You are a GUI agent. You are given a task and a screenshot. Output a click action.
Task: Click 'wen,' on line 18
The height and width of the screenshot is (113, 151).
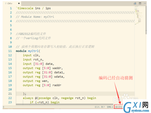point(45,81)
